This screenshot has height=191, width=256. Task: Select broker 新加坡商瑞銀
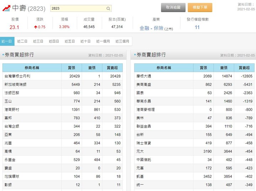tap(16, 84)
